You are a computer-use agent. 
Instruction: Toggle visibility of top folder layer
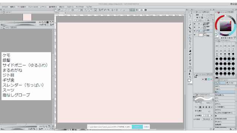194,24
